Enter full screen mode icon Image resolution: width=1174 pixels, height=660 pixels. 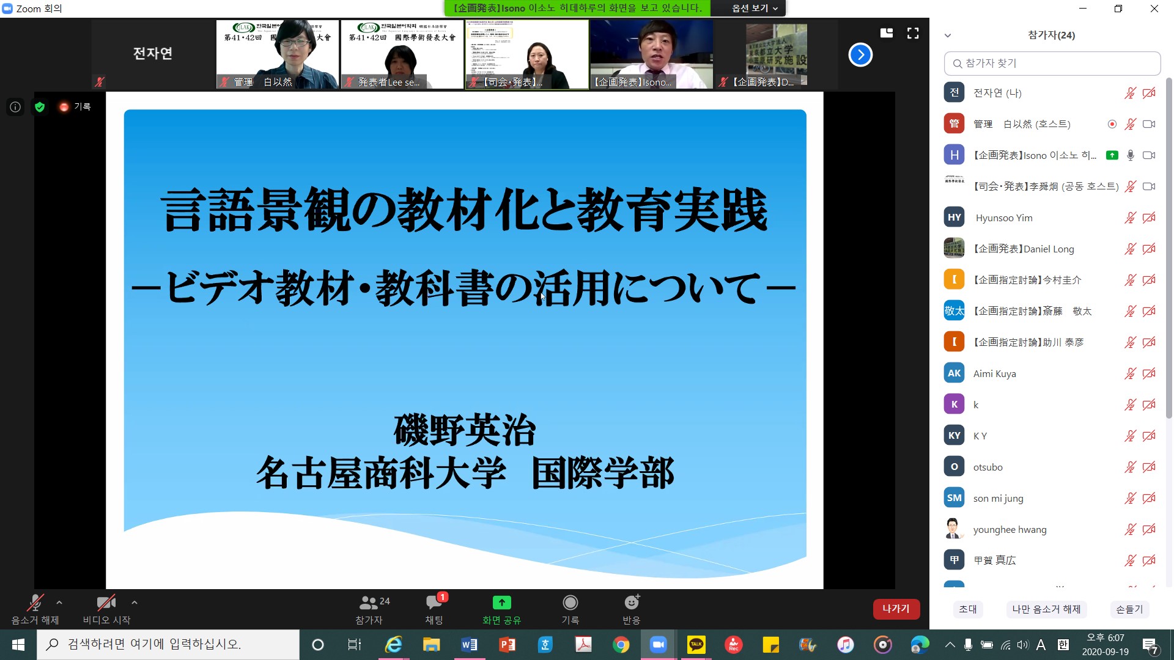click(913, 34)
